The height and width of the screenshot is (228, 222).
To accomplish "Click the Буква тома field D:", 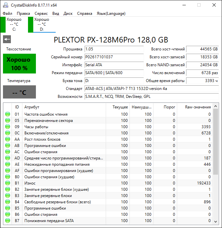I will tap(114, 81).
